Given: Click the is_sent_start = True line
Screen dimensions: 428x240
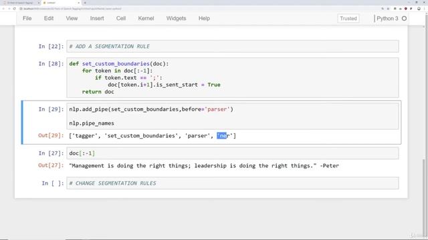Looking at the screenshot, I should tap(164, 85).
